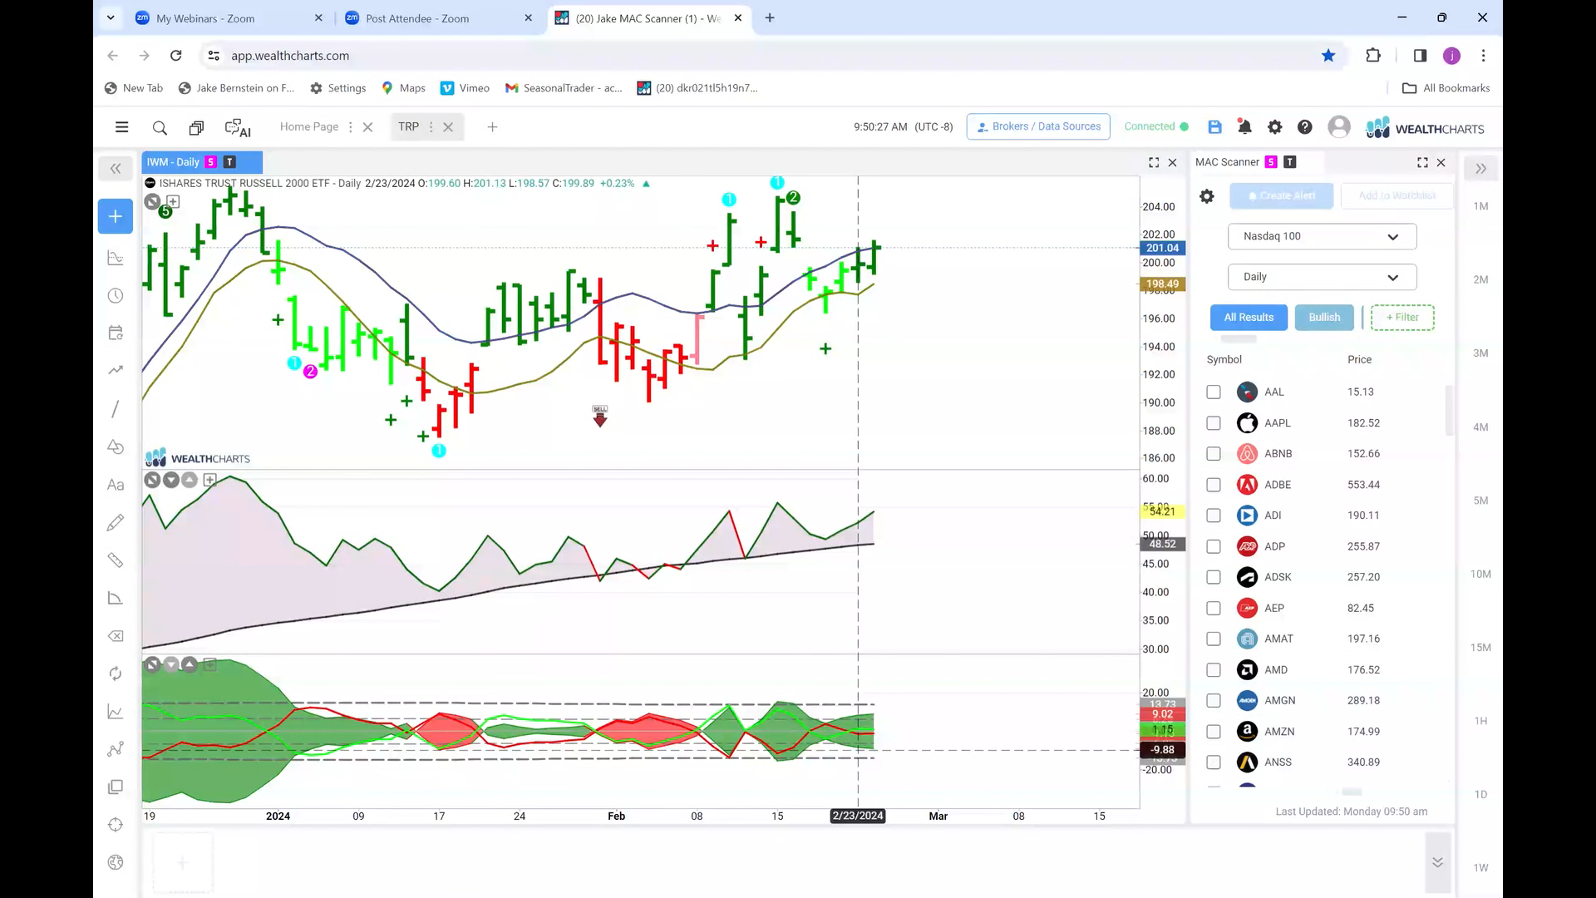This screenshot has height=898, width=1596.
Task: Reload the browser page
Action: [175, 56]
